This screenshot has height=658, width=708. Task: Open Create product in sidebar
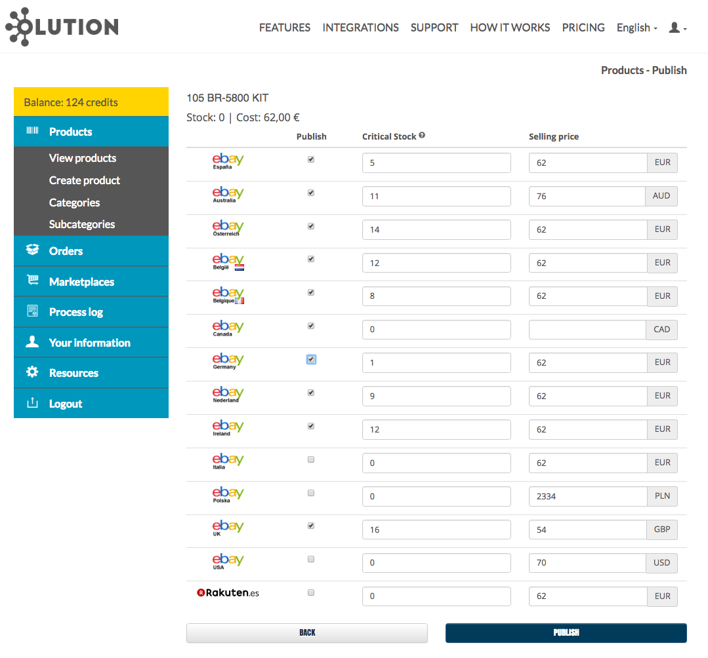pos(85,180)
